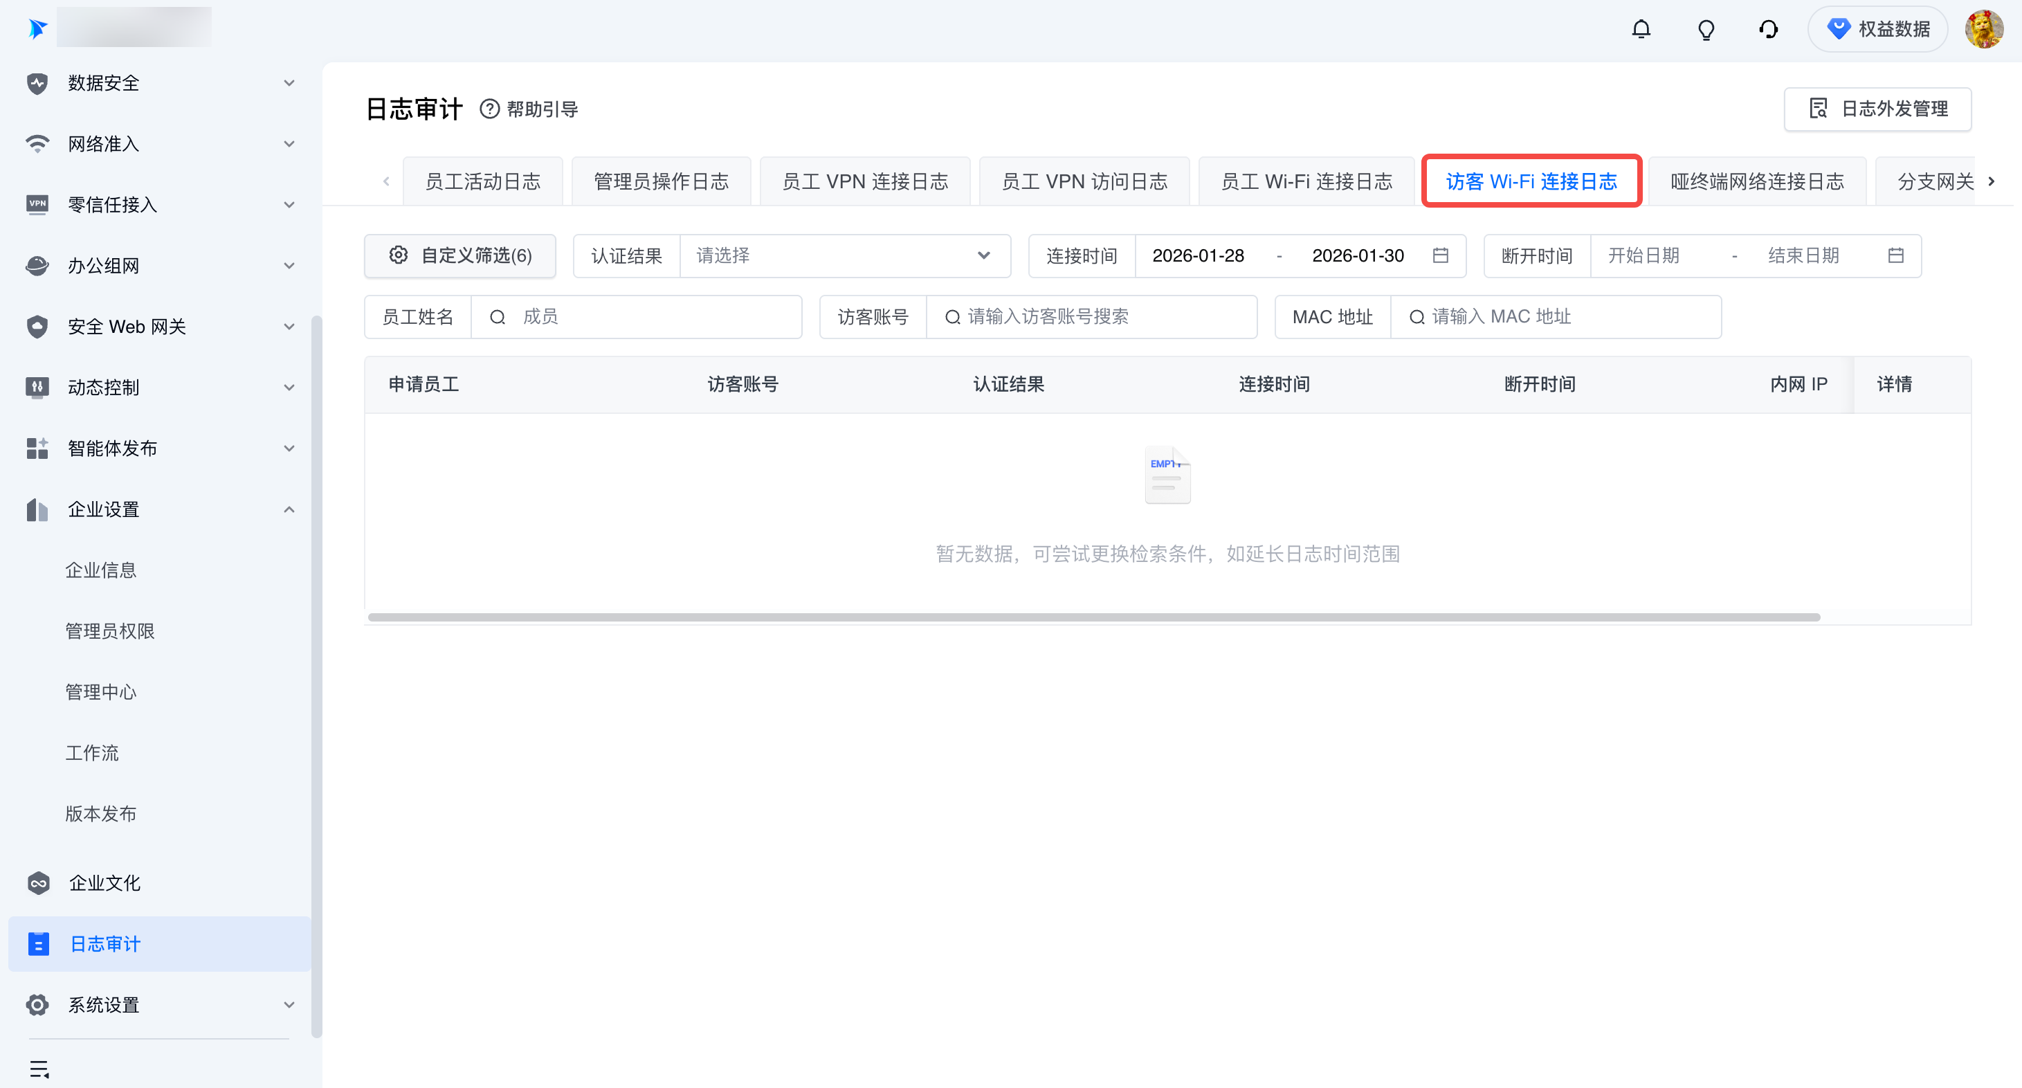Expand the 智能体发布 menu chevron
Image resolution: width=2022 pixels, height=1088 pixels.
coord(289,447)
